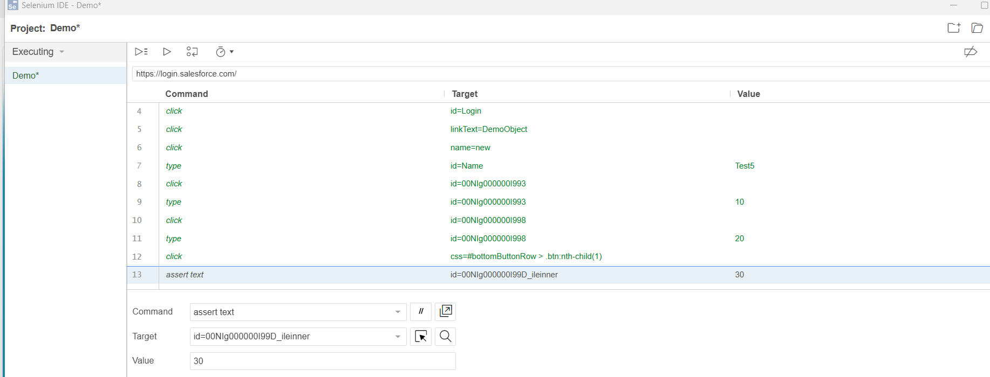This screenshot has width=990, height=377.
Task: Click value 20 in row 11
Action: pyautogui.click(x=740, y=239)
